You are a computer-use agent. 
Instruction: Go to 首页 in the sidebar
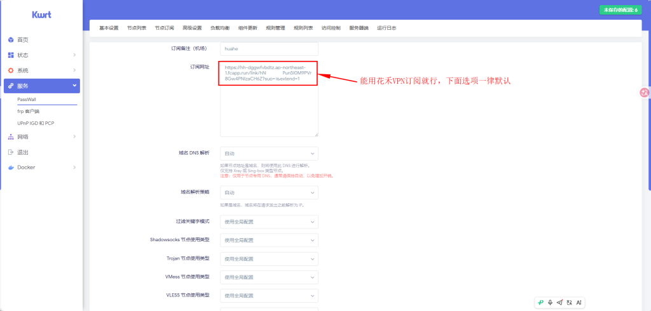click(x=23, y=40)
